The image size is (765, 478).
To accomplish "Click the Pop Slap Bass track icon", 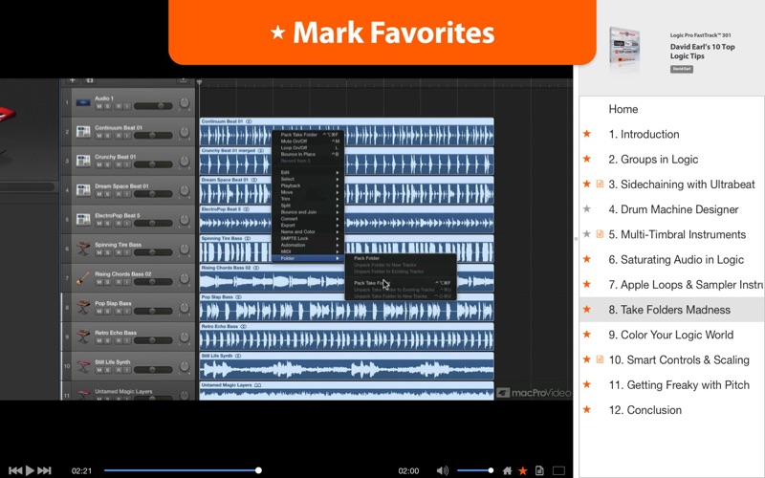I will (x=83, y=307).
